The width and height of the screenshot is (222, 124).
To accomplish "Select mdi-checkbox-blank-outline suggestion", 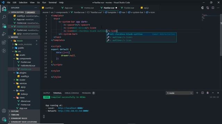I will tap(141, 34).
